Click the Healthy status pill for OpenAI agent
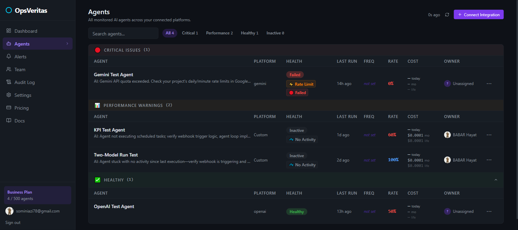 [x=297, y=212]
